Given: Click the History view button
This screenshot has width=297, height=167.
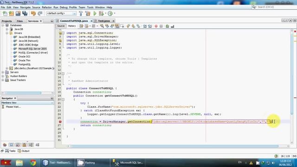Looking at the screenshot, I should coord(72,26).
